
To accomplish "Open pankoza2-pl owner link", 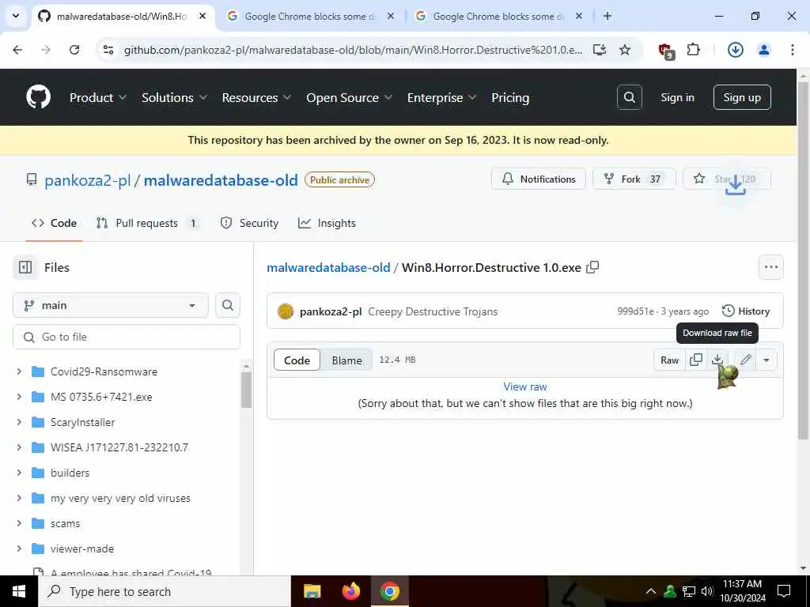I will (x=87, y=180).
